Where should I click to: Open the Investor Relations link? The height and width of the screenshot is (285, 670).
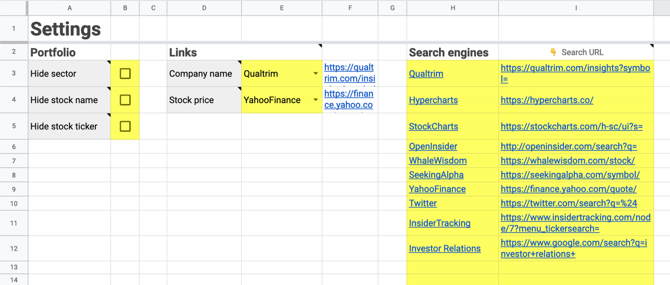tap(445, 248)
